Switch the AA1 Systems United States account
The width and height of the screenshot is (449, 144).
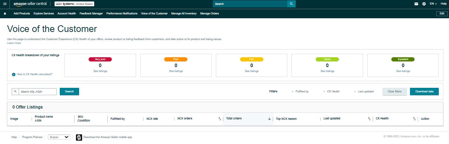75,4
